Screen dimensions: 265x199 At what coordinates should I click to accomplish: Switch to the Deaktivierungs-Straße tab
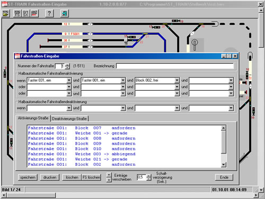tap(69, 119)
